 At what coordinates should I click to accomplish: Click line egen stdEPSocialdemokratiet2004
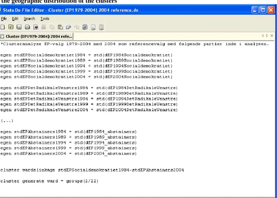click(86, 77)
